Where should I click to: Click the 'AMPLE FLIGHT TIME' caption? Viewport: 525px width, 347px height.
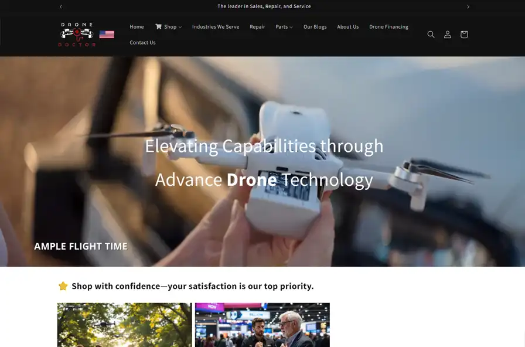click(x=81, y=246)
